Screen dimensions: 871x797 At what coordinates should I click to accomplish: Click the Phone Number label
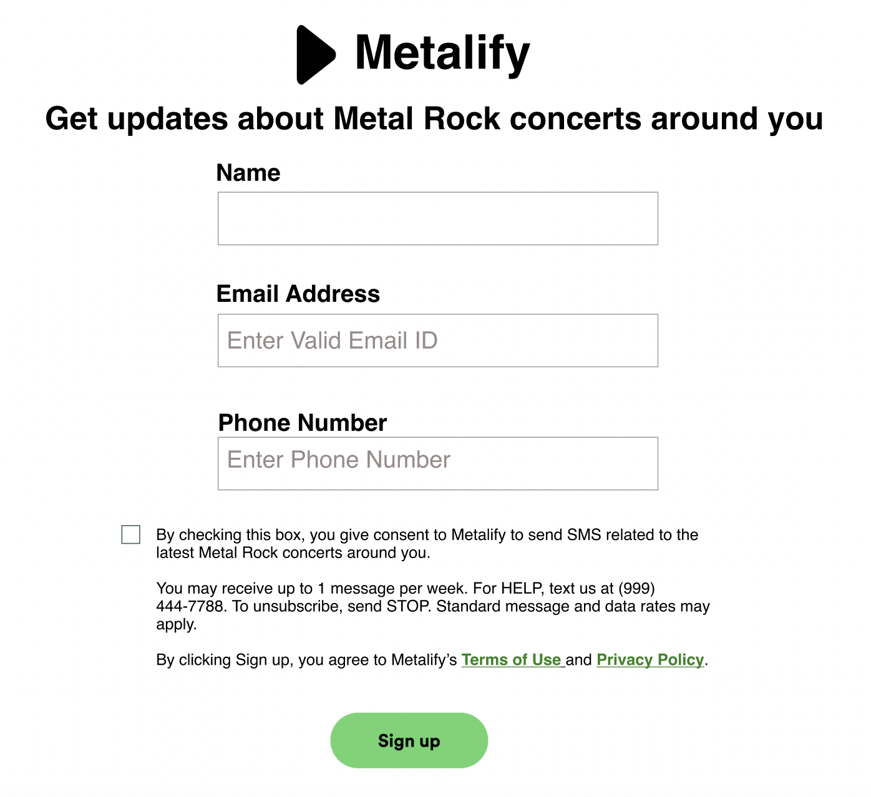(303, 423)
